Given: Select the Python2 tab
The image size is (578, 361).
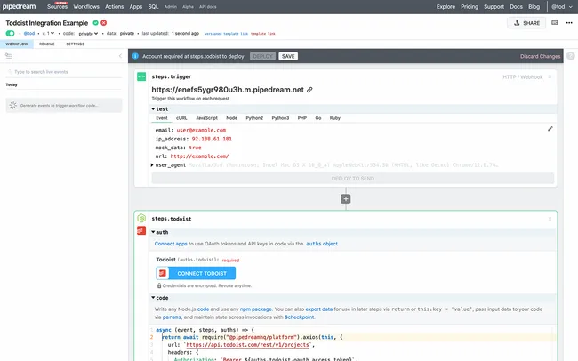Looking at the screenshot, I should pos(254,118).
